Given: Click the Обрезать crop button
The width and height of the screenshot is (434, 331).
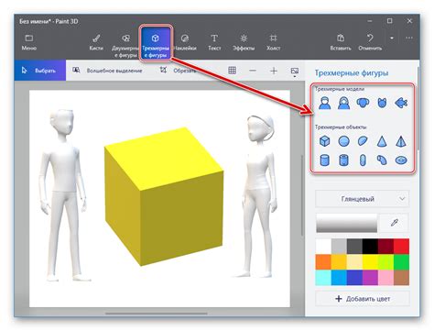Looking at the screenshot, I should pyautogui.click(x=178, y=71).
